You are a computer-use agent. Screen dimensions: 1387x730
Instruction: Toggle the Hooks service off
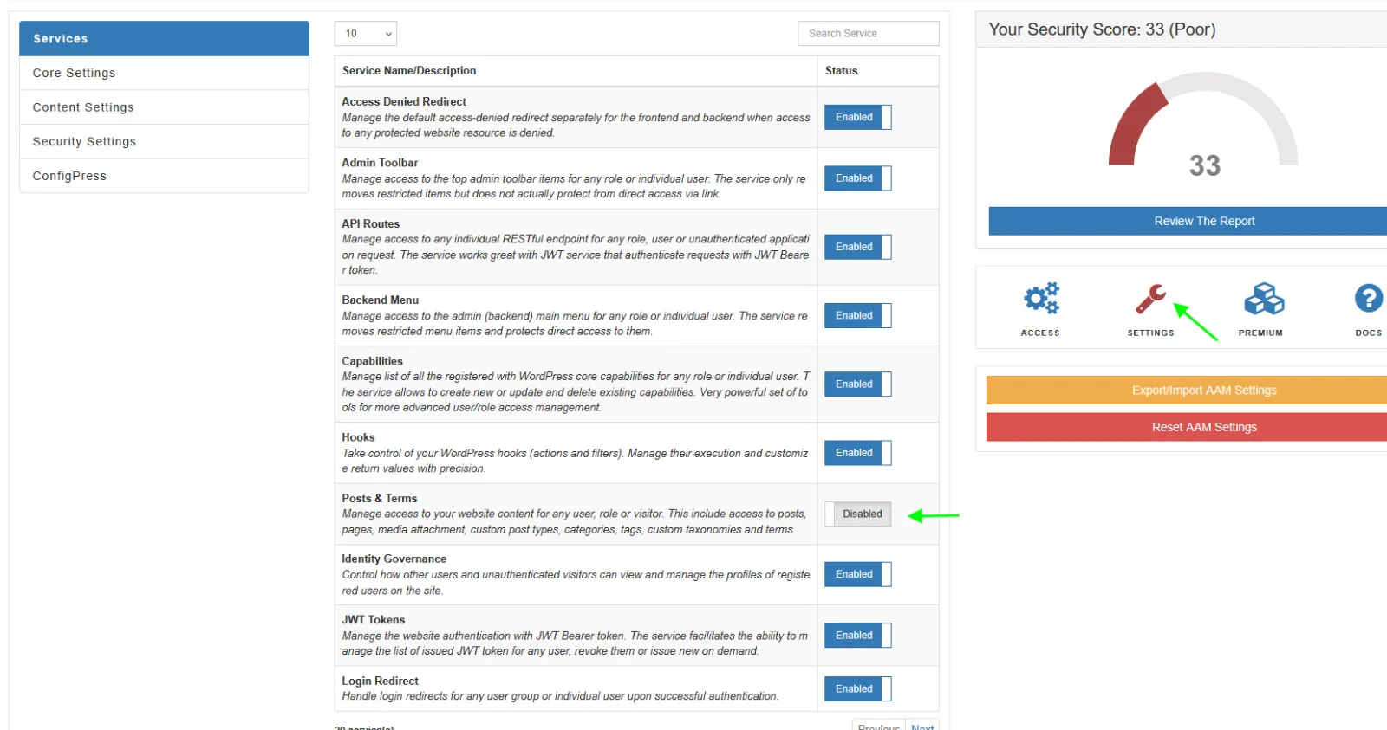coord(856,452)
